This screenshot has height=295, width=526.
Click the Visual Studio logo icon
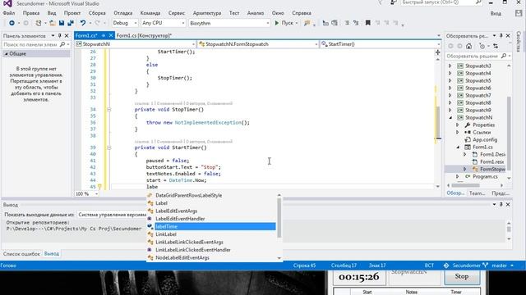7,3
